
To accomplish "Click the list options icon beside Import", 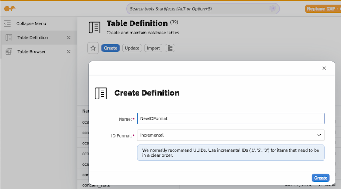I will click(170, 48).
